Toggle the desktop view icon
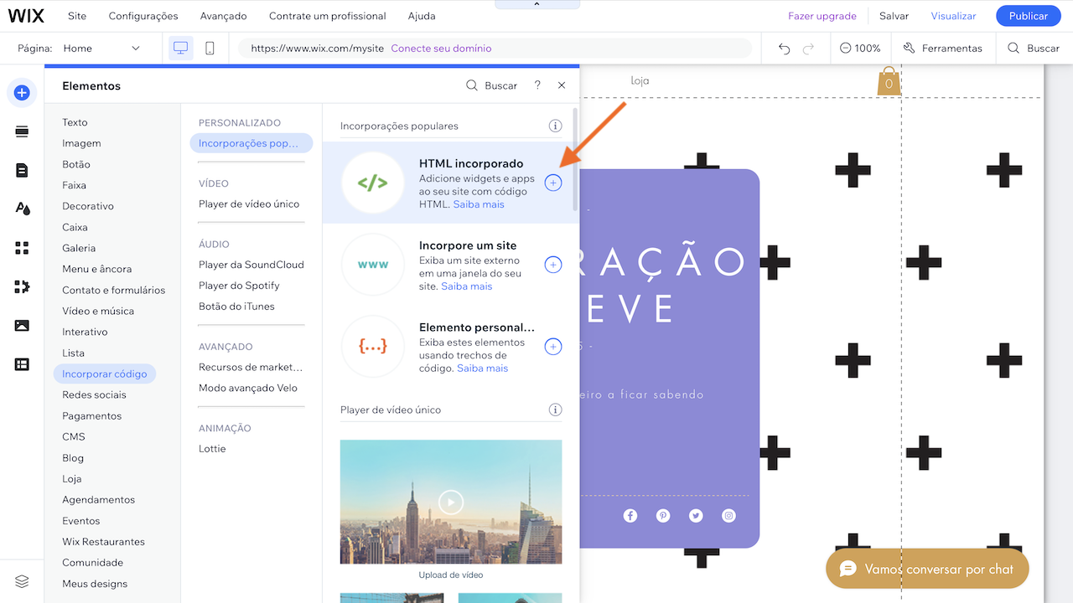The image size is (1073, 603). 180,48
